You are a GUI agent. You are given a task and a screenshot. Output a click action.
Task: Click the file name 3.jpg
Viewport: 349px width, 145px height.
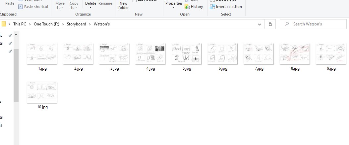[114, 68]
